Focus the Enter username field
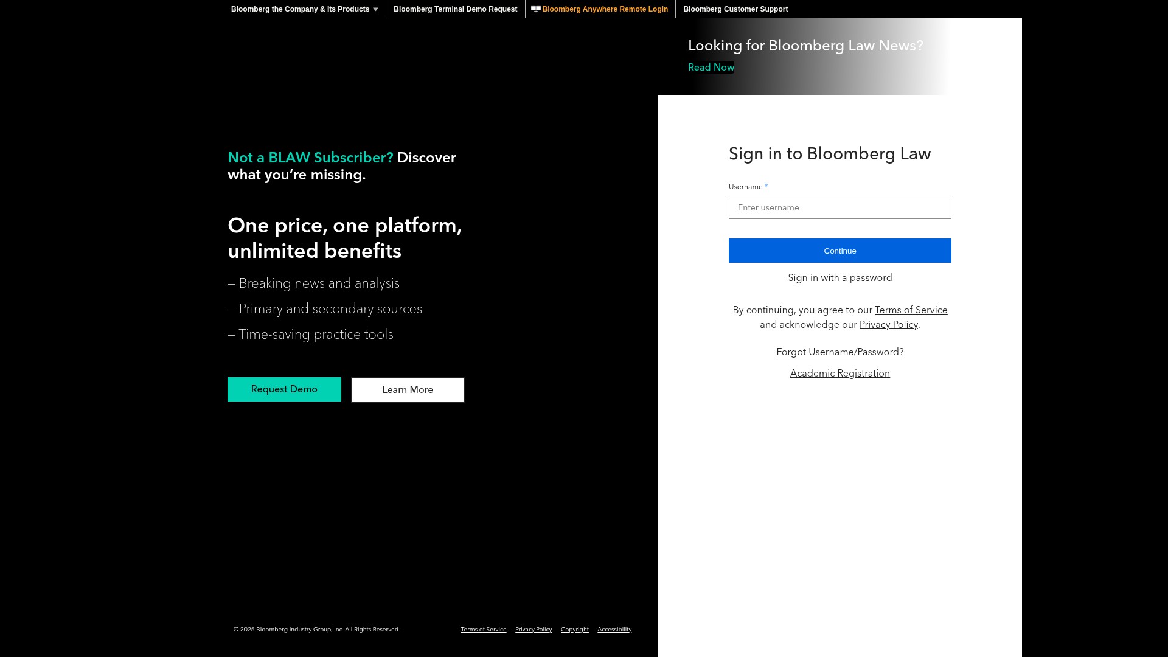The width and height of the screenshot is (1168, 657). (x=840, y=207)
